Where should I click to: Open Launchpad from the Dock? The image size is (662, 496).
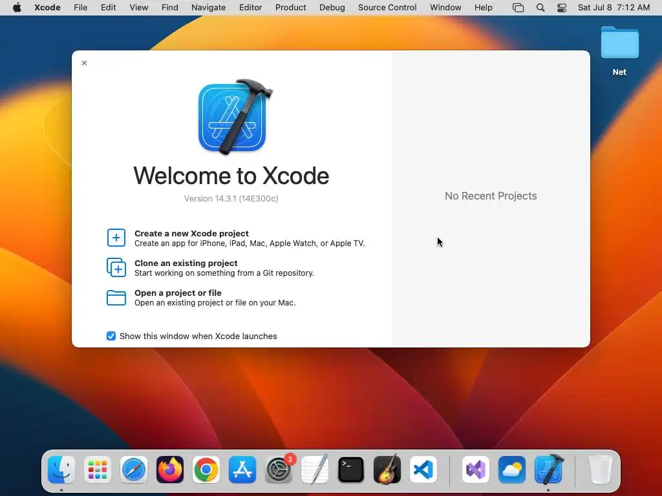click(98, 470)
